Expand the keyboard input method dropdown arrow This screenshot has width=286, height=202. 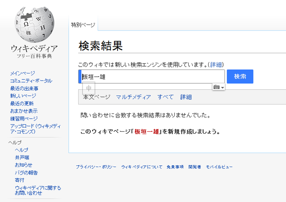tap(222, 88)
